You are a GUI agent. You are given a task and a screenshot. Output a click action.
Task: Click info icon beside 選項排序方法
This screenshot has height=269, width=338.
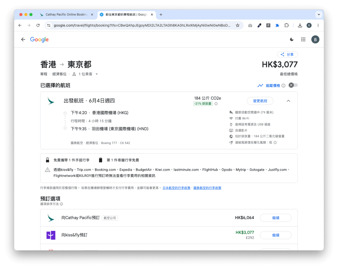click(x=62, y=204)
